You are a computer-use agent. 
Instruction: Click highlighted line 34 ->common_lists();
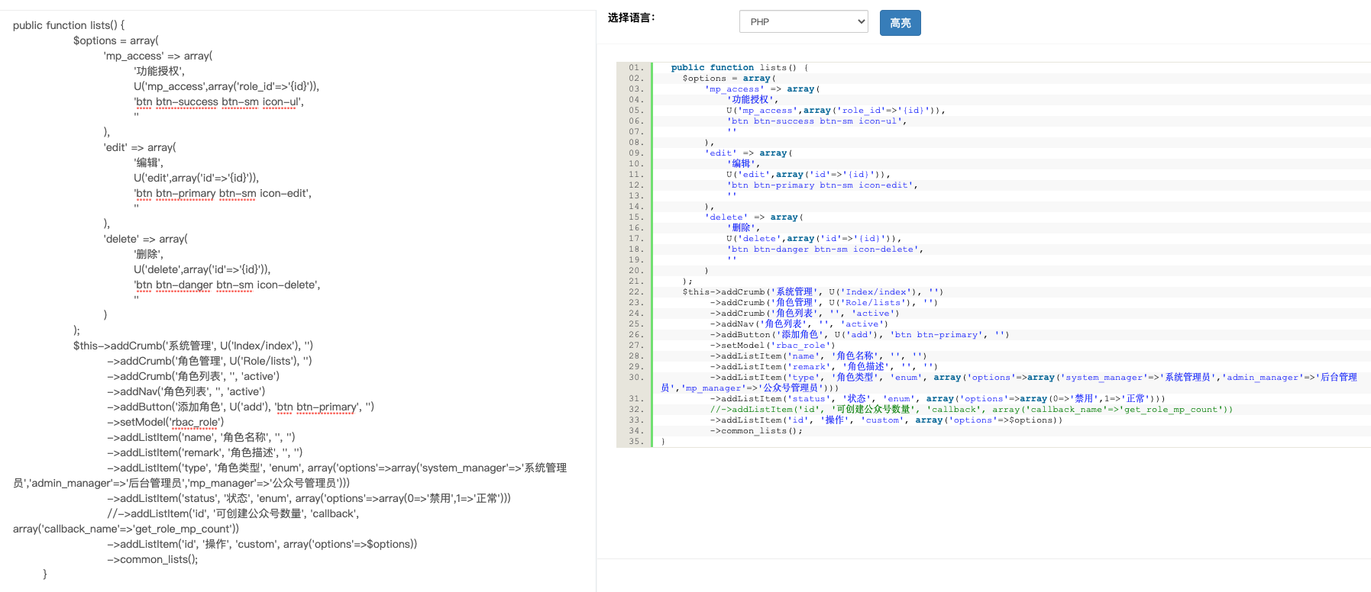pos(756,430)
